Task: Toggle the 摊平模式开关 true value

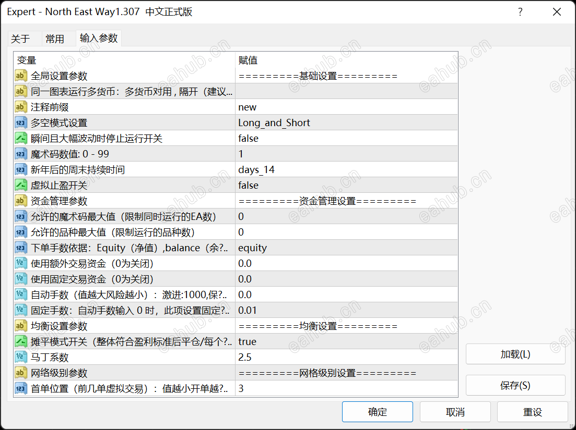Action: 346,341
